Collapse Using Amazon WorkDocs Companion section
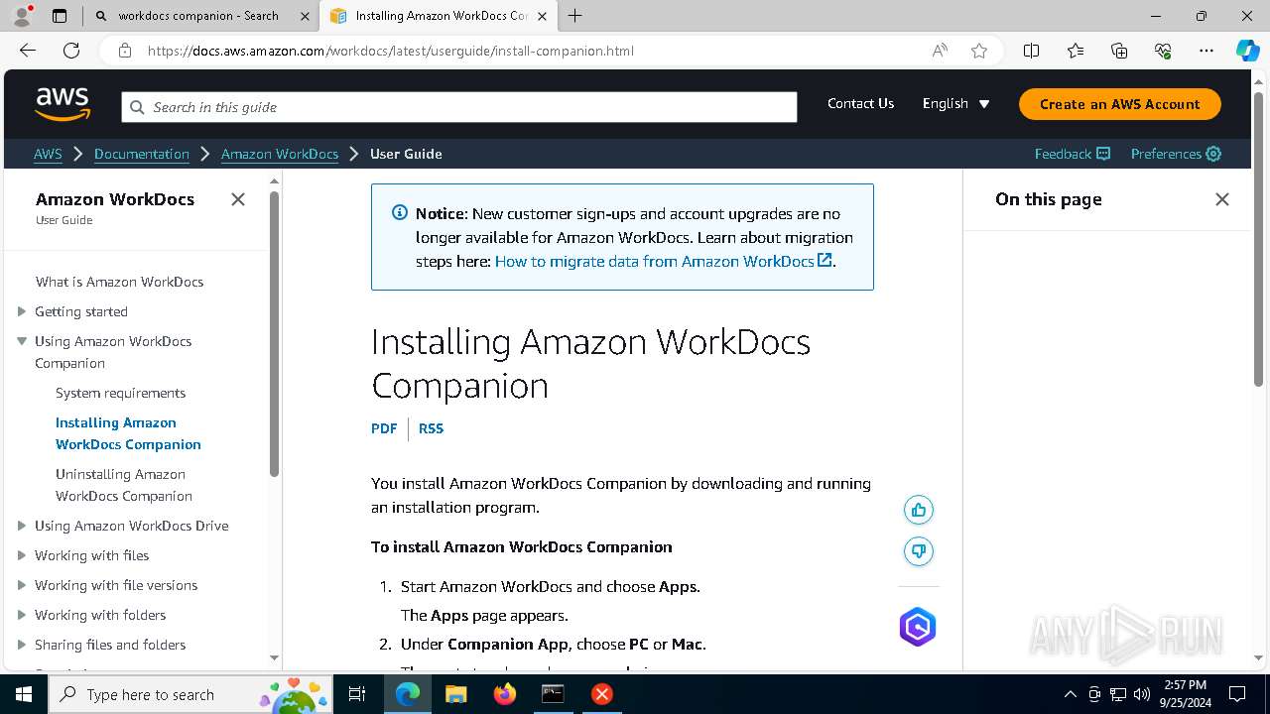Image resolution: width=1270 pixels, height=714 pixels. click(22, 341)
